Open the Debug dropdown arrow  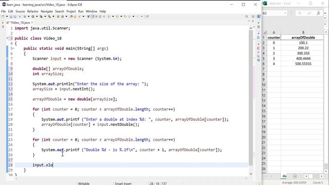(29, 16)
